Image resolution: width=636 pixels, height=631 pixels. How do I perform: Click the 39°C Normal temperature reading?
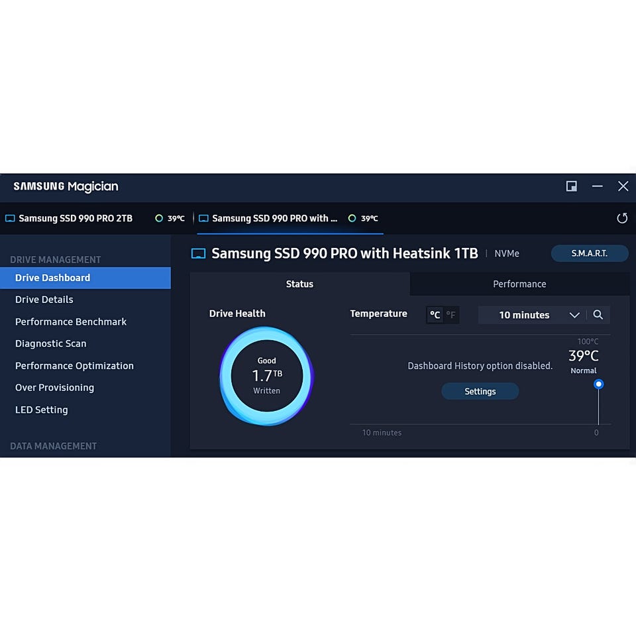click(x=583, y=361)
